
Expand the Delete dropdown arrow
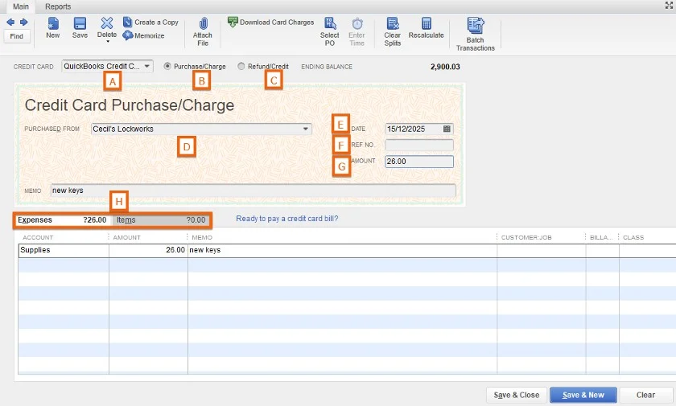click(x=108, y=42)
